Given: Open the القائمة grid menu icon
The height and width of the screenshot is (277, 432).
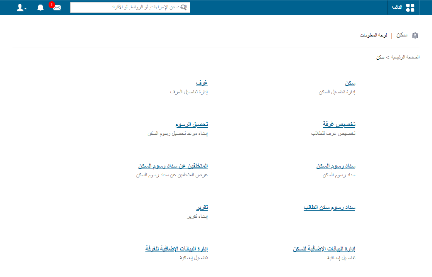Looking at the screenshot, I should pos(410,7).
